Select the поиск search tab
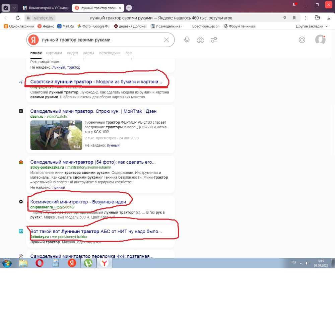Image resolution: width=335 pixels, height=320 pixels. point(36,53)
